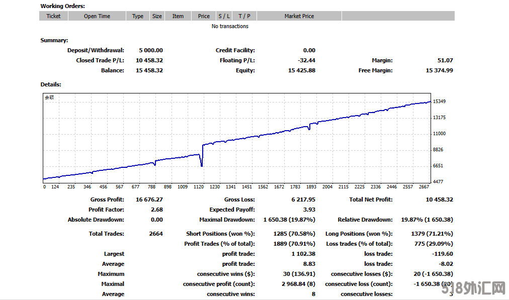Click the Gross Profit label
Image resolution: width=509 pixels, height=300 pixels.
click(x=108, y=199)
